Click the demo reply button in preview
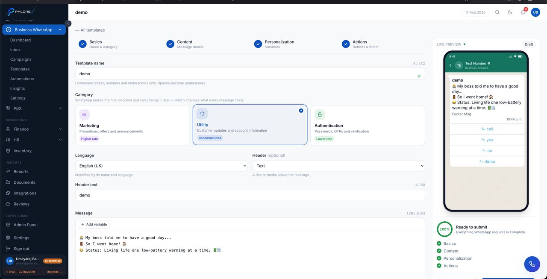 coord(487,162)
